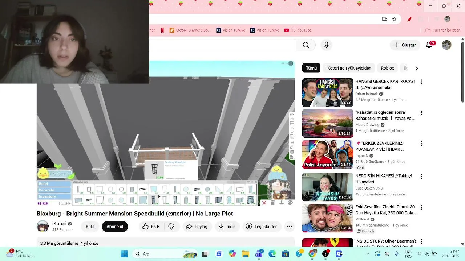Click Katıl join button
The image size is (465, 261).
click(x=90, y=227)
